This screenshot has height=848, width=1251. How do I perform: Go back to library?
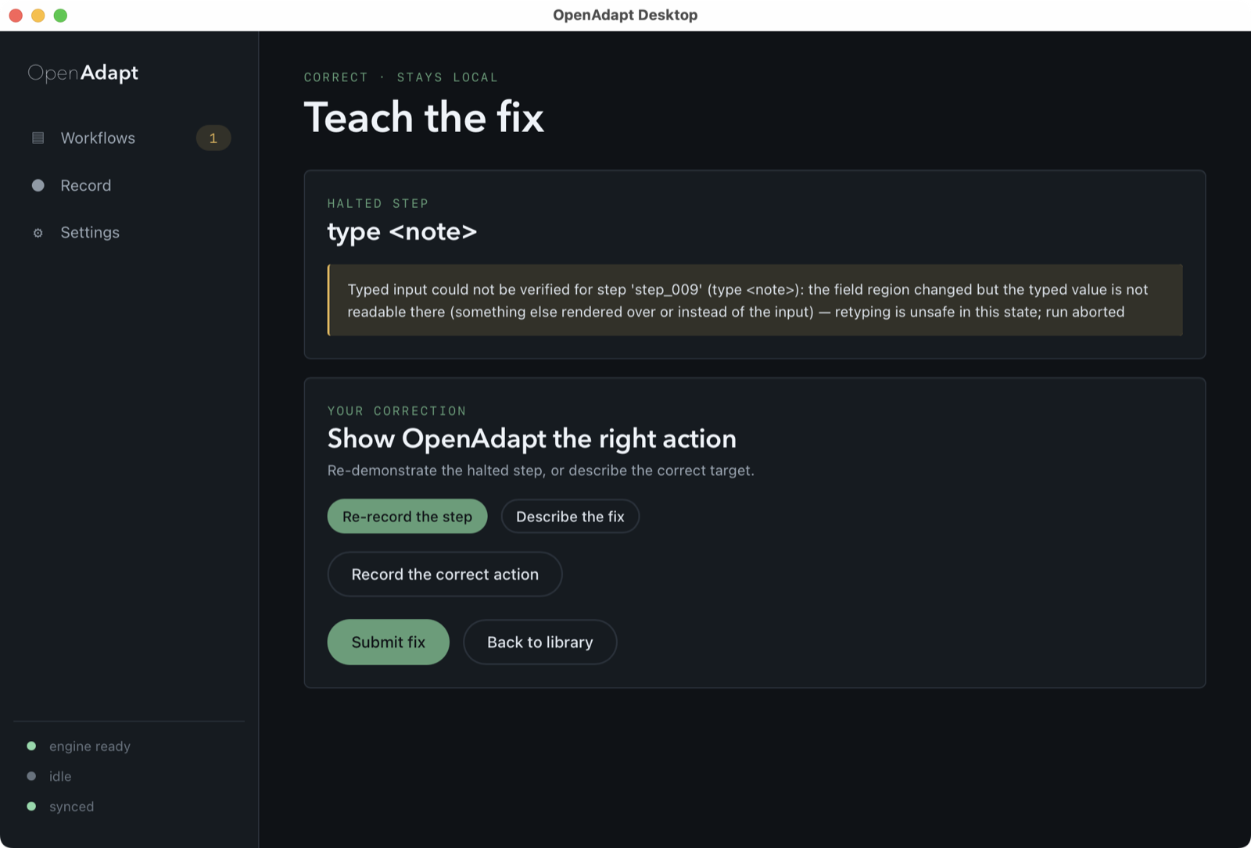(539, 642)
